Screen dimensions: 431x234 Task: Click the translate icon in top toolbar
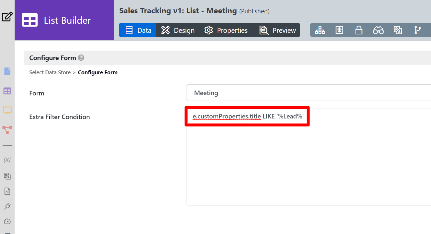(x=398, y=30)
